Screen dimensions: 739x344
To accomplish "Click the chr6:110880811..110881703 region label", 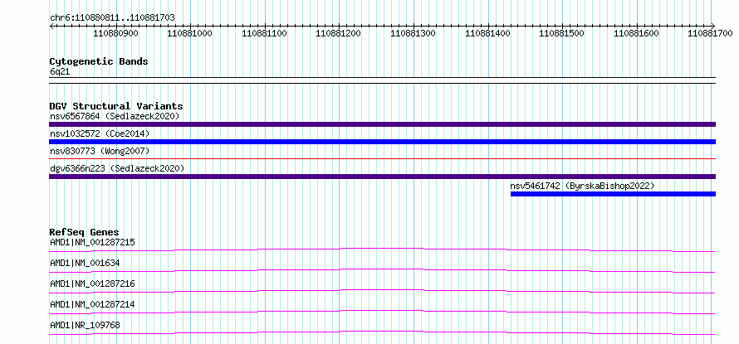I will point(112,17).
